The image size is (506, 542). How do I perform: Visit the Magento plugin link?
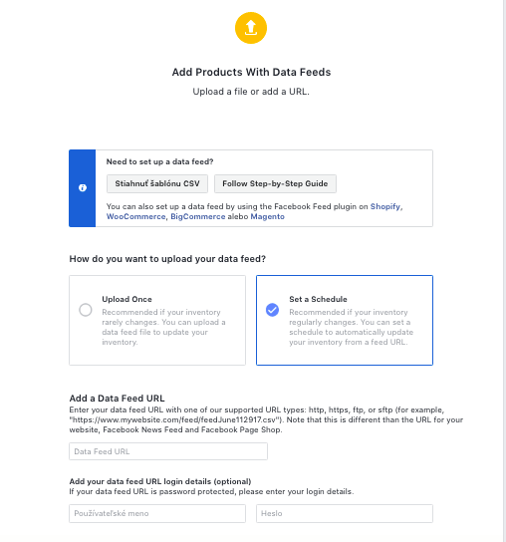(x=268, y=216)
